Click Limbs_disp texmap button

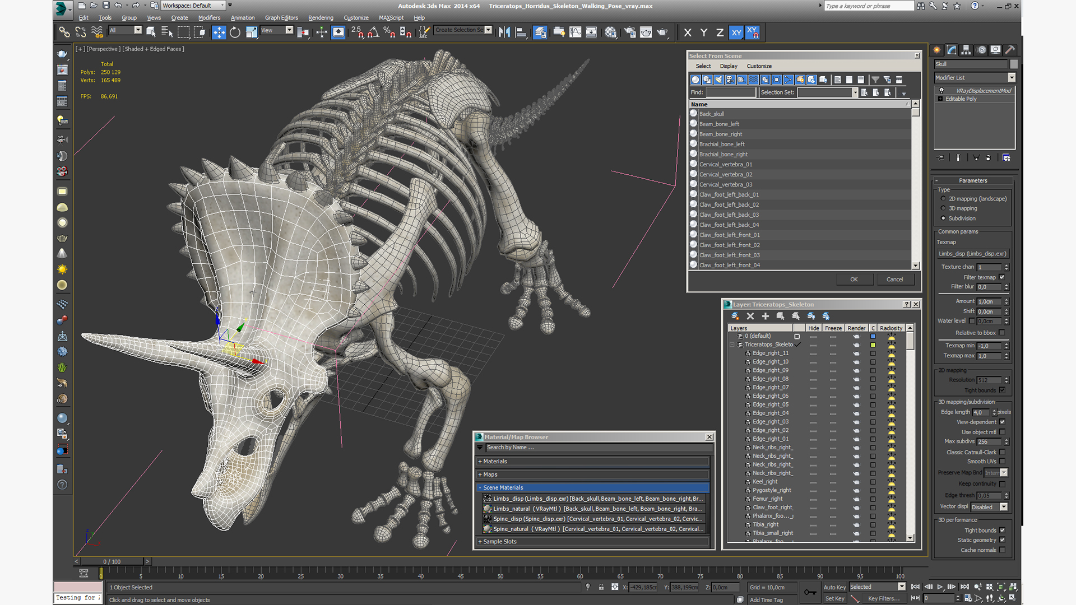973,254
